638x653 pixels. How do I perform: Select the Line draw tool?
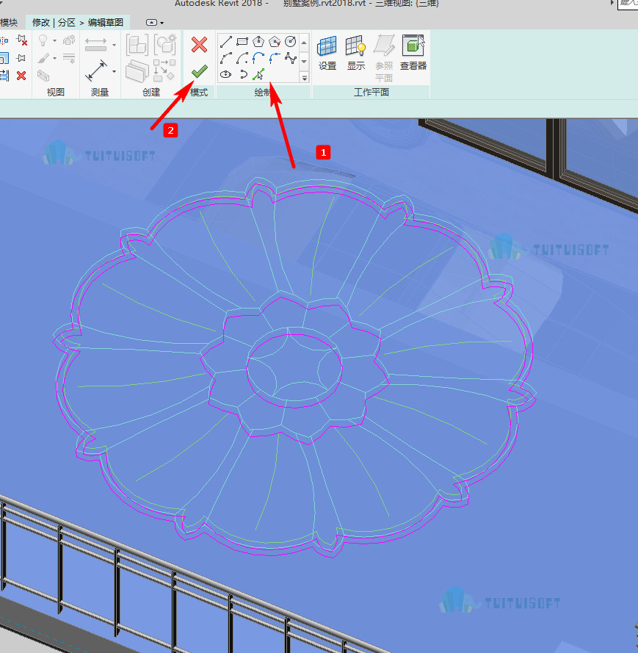pyautogui.click(x=226, y=42)
